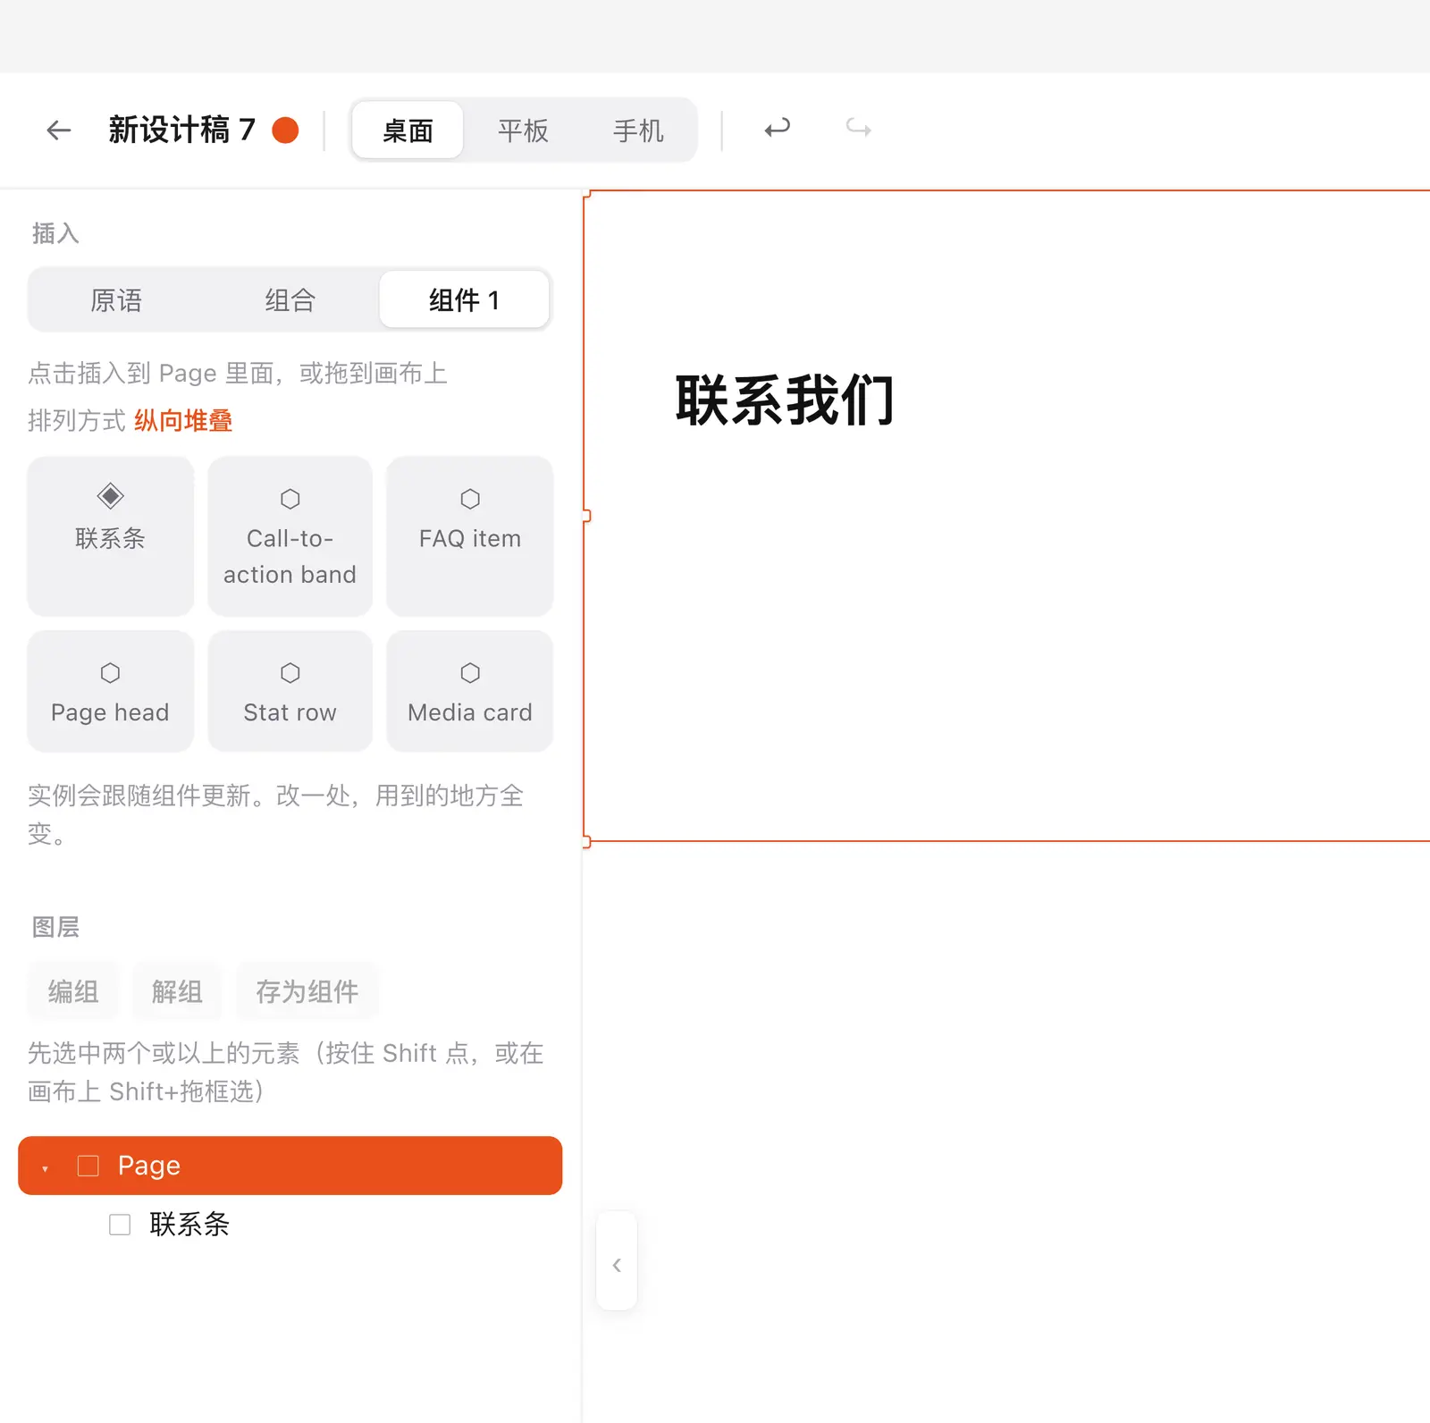Insert the Media card component
The image size is (1430, 1423).
[470, 691]
